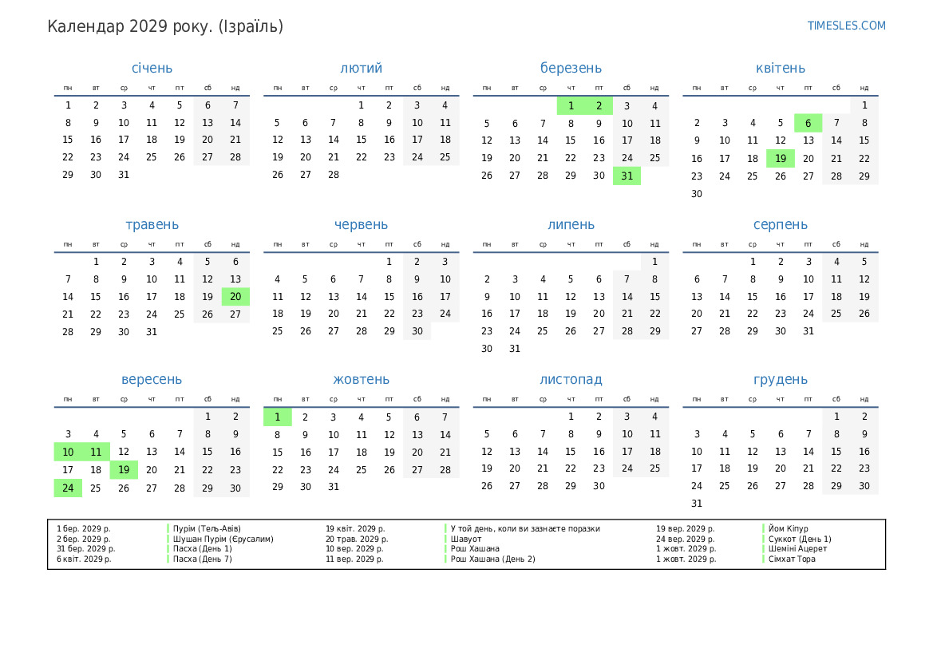Viewport: 933px width, 660px height.
Task: Click legend entry 'Йом Кіпур'
Action: (788, 528)
